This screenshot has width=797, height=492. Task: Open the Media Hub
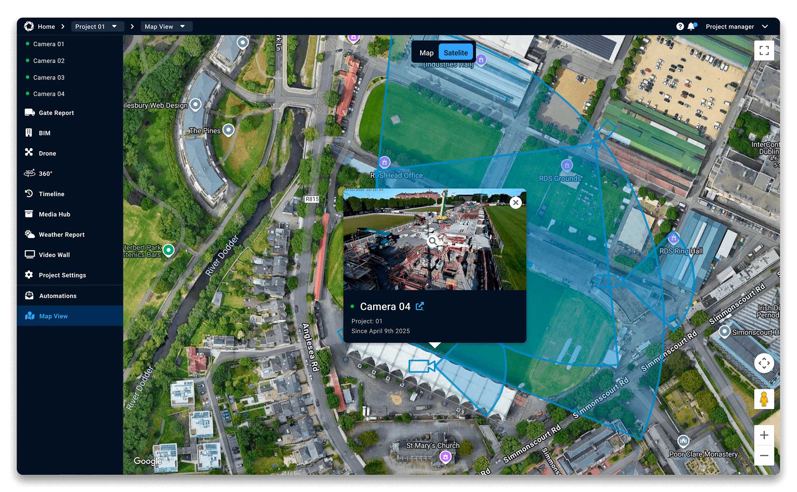pyautogui.click(x=54, y=214)
